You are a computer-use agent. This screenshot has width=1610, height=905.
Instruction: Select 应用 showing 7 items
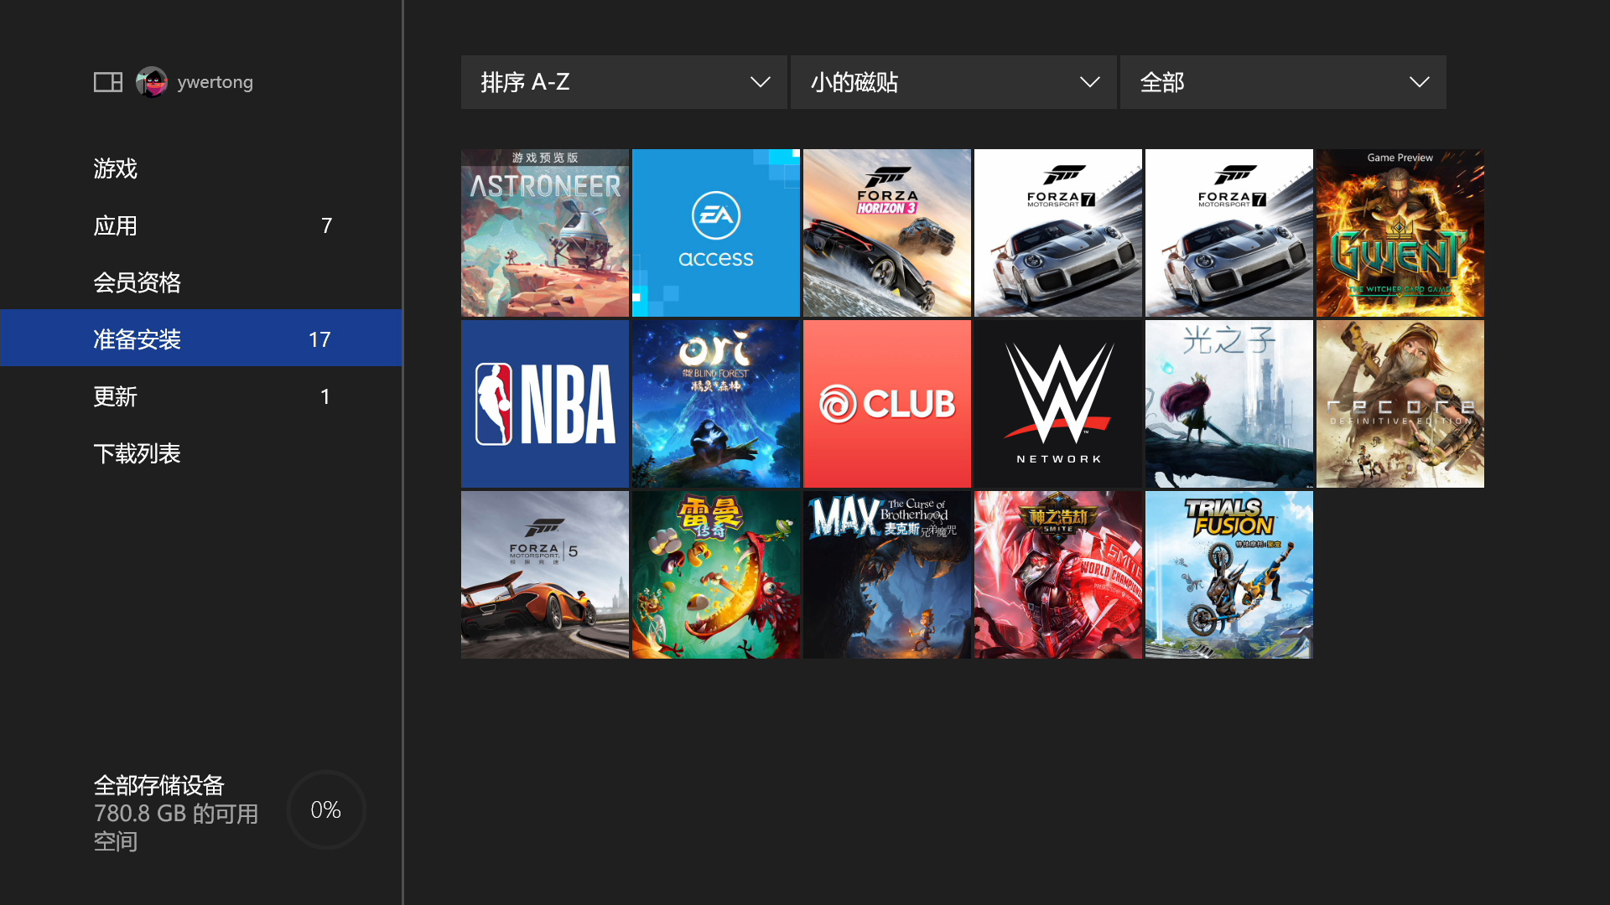(x=115, y=225)
